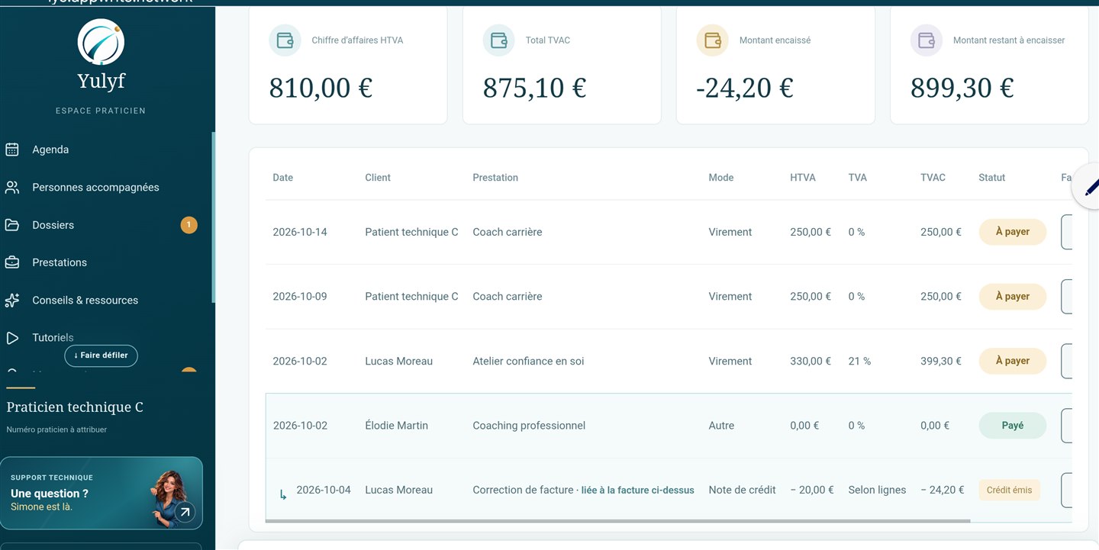Click the horizontal scrollbar under the invoice table
The image size is (1099, 550).
pyautogui.click(x=618, y=521)
